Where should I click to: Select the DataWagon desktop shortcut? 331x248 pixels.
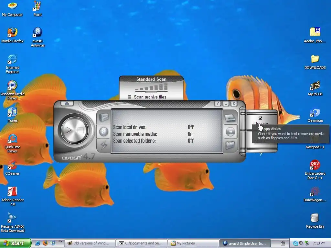(x=315, y=194)
